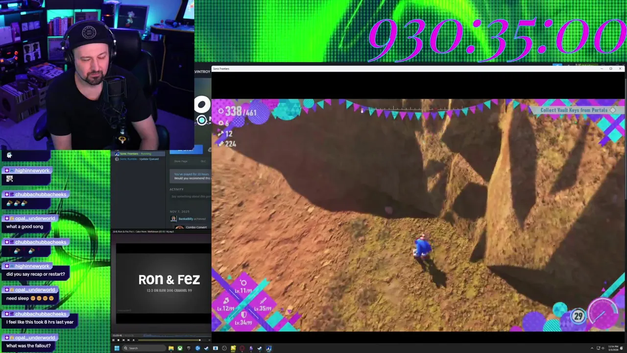Screen dimensions: 627x353
Task: Click the taskbar Search box
Action: click(x=144, y=348)
